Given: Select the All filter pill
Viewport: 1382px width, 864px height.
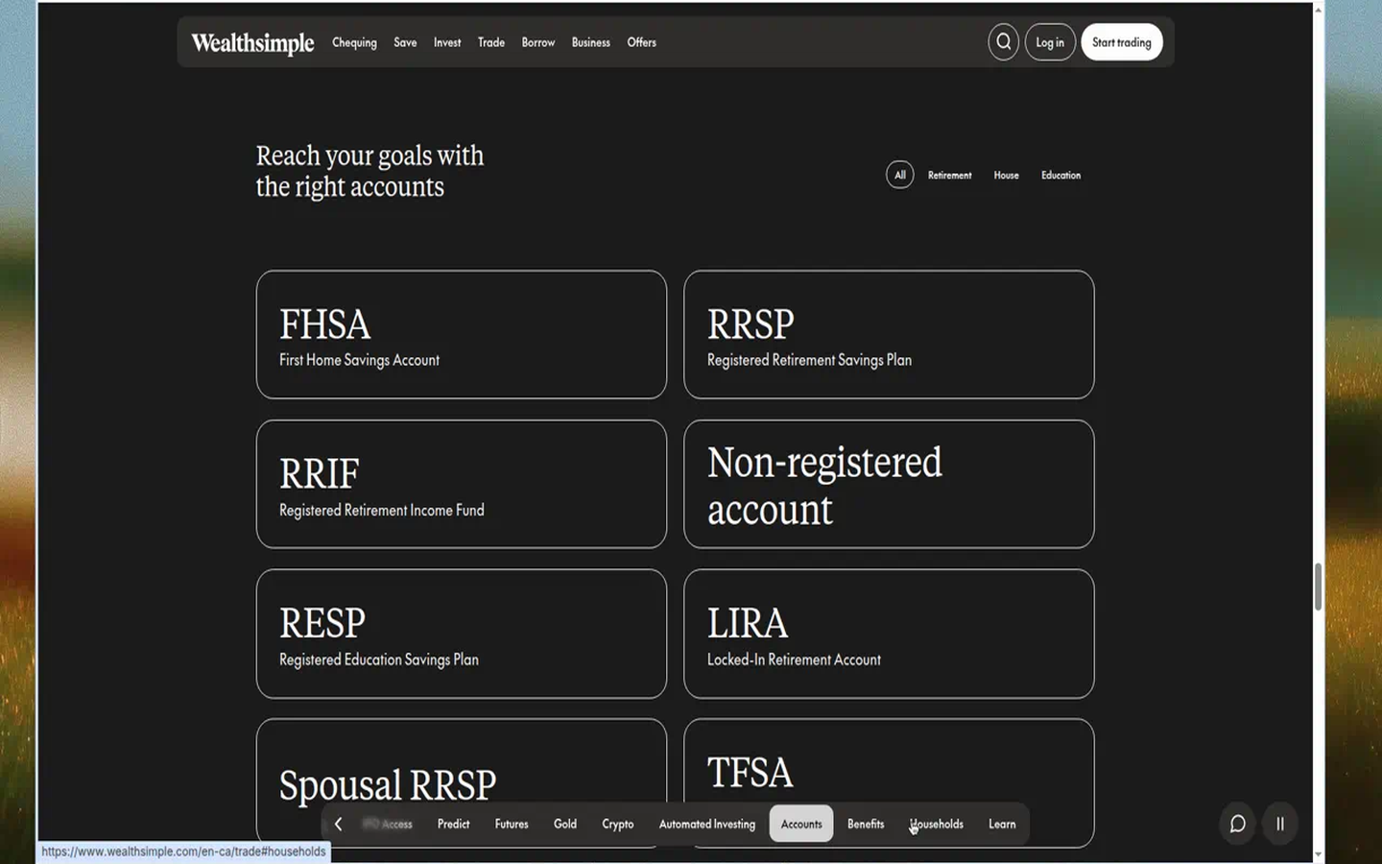Looking at the screenshot, I should tap(899, 175).
